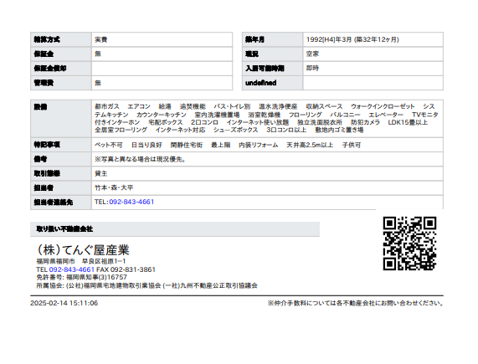Image resolution: width=478 pixels, height=364 pixels.
Task: Click the 取引態様 value 貸主
Action: [x=101, y=173]
